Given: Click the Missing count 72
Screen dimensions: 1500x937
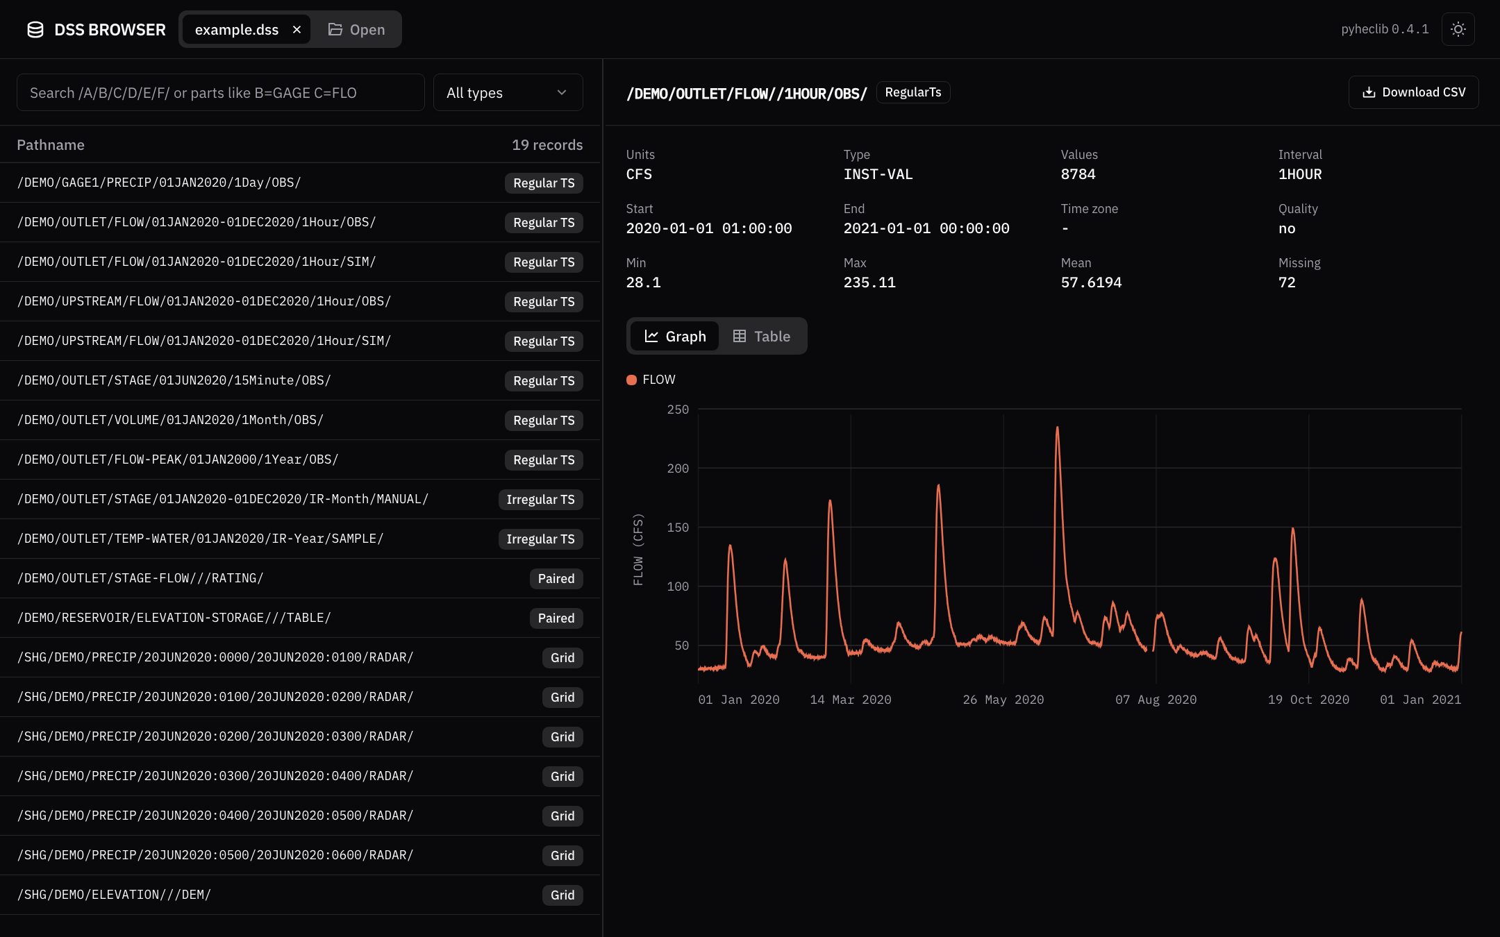Looking at the screenshot, I should pos(1287,282).
